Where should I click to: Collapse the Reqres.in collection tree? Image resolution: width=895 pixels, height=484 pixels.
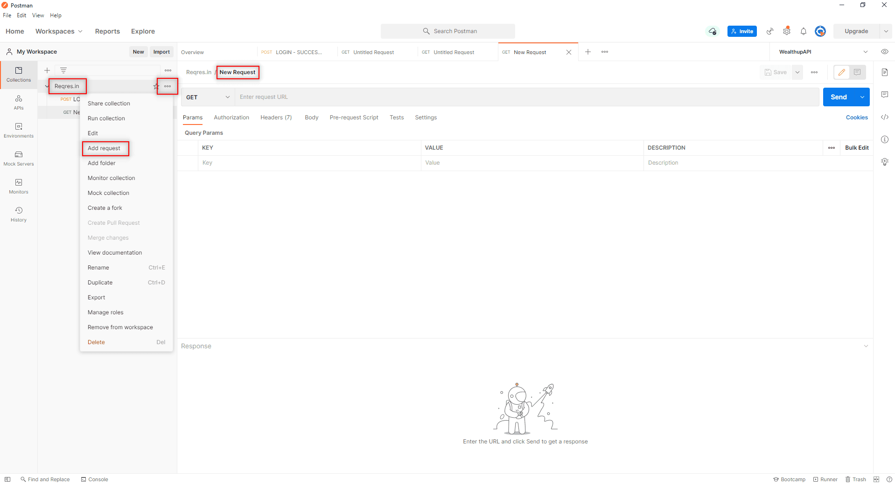tap(47, 86)
